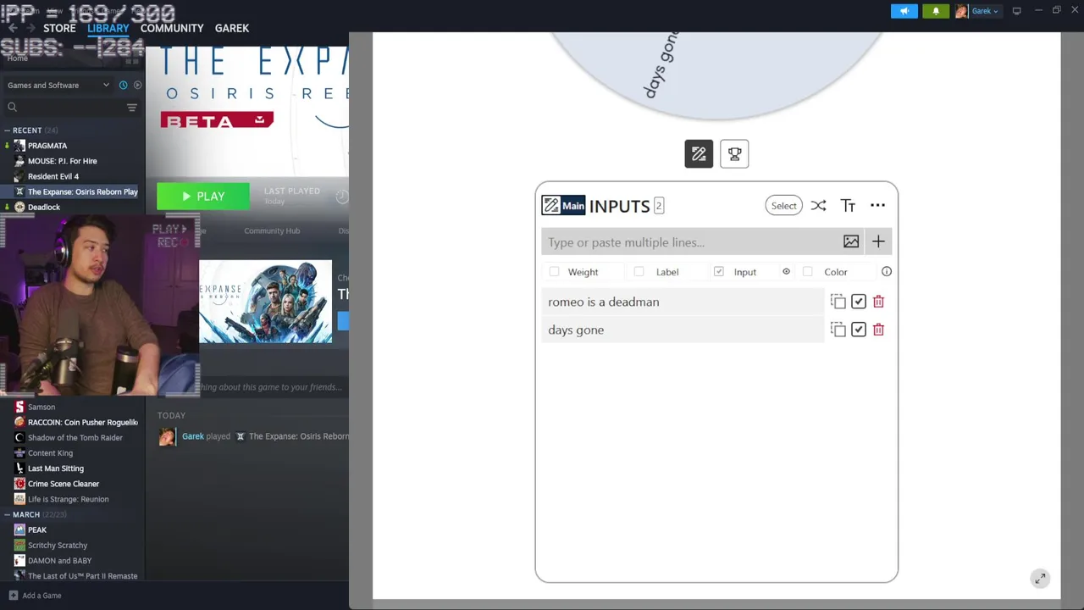Collapse the RECENT section in Steam
Image resolution: width=1084 pixels, height=610 pixels.
(x=7, y=130)
